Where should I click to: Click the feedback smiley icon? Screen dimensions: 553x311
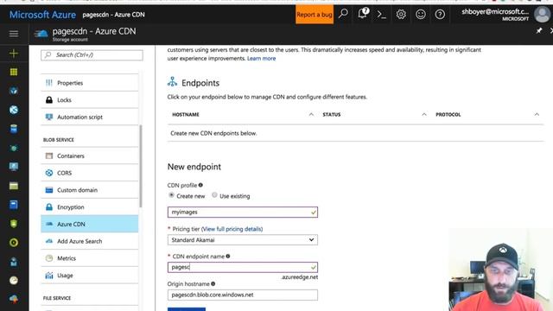pos(421,14)
